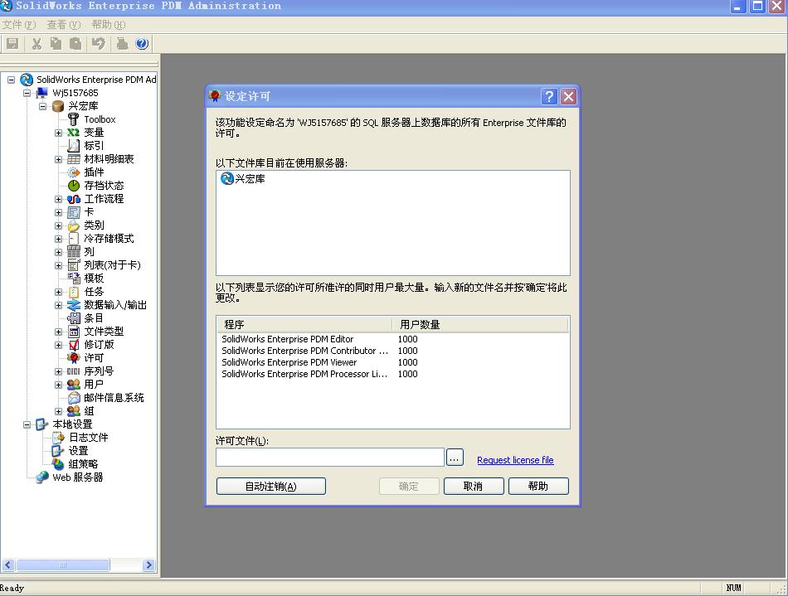Select the 变量 variables icon
Viewport: 788px width, 596px height.
73,133
